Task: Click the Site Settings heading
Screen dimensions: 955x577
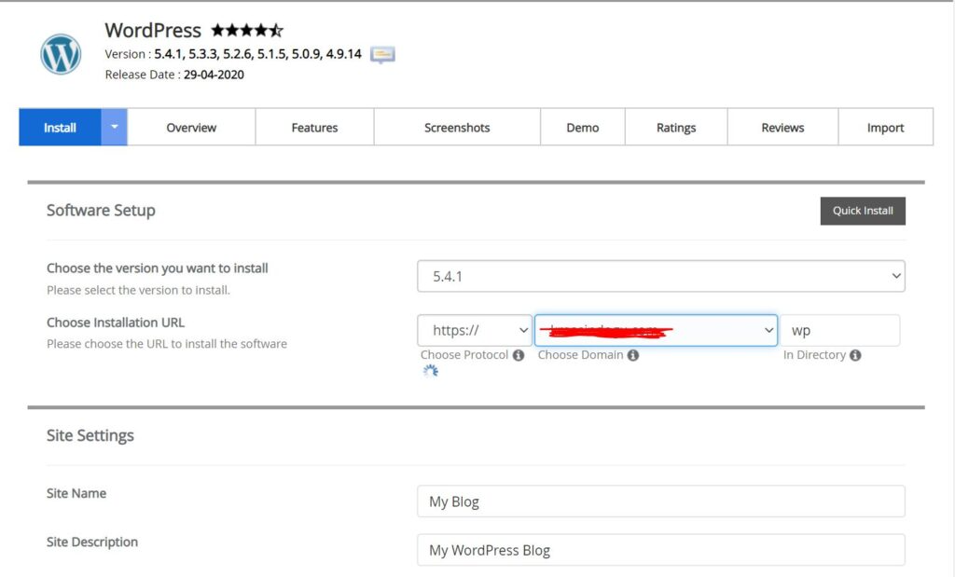Action: pyautogui.click(x=90, y=435)
